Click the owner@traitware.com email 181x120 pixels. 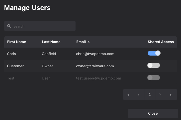coord(95,66)
